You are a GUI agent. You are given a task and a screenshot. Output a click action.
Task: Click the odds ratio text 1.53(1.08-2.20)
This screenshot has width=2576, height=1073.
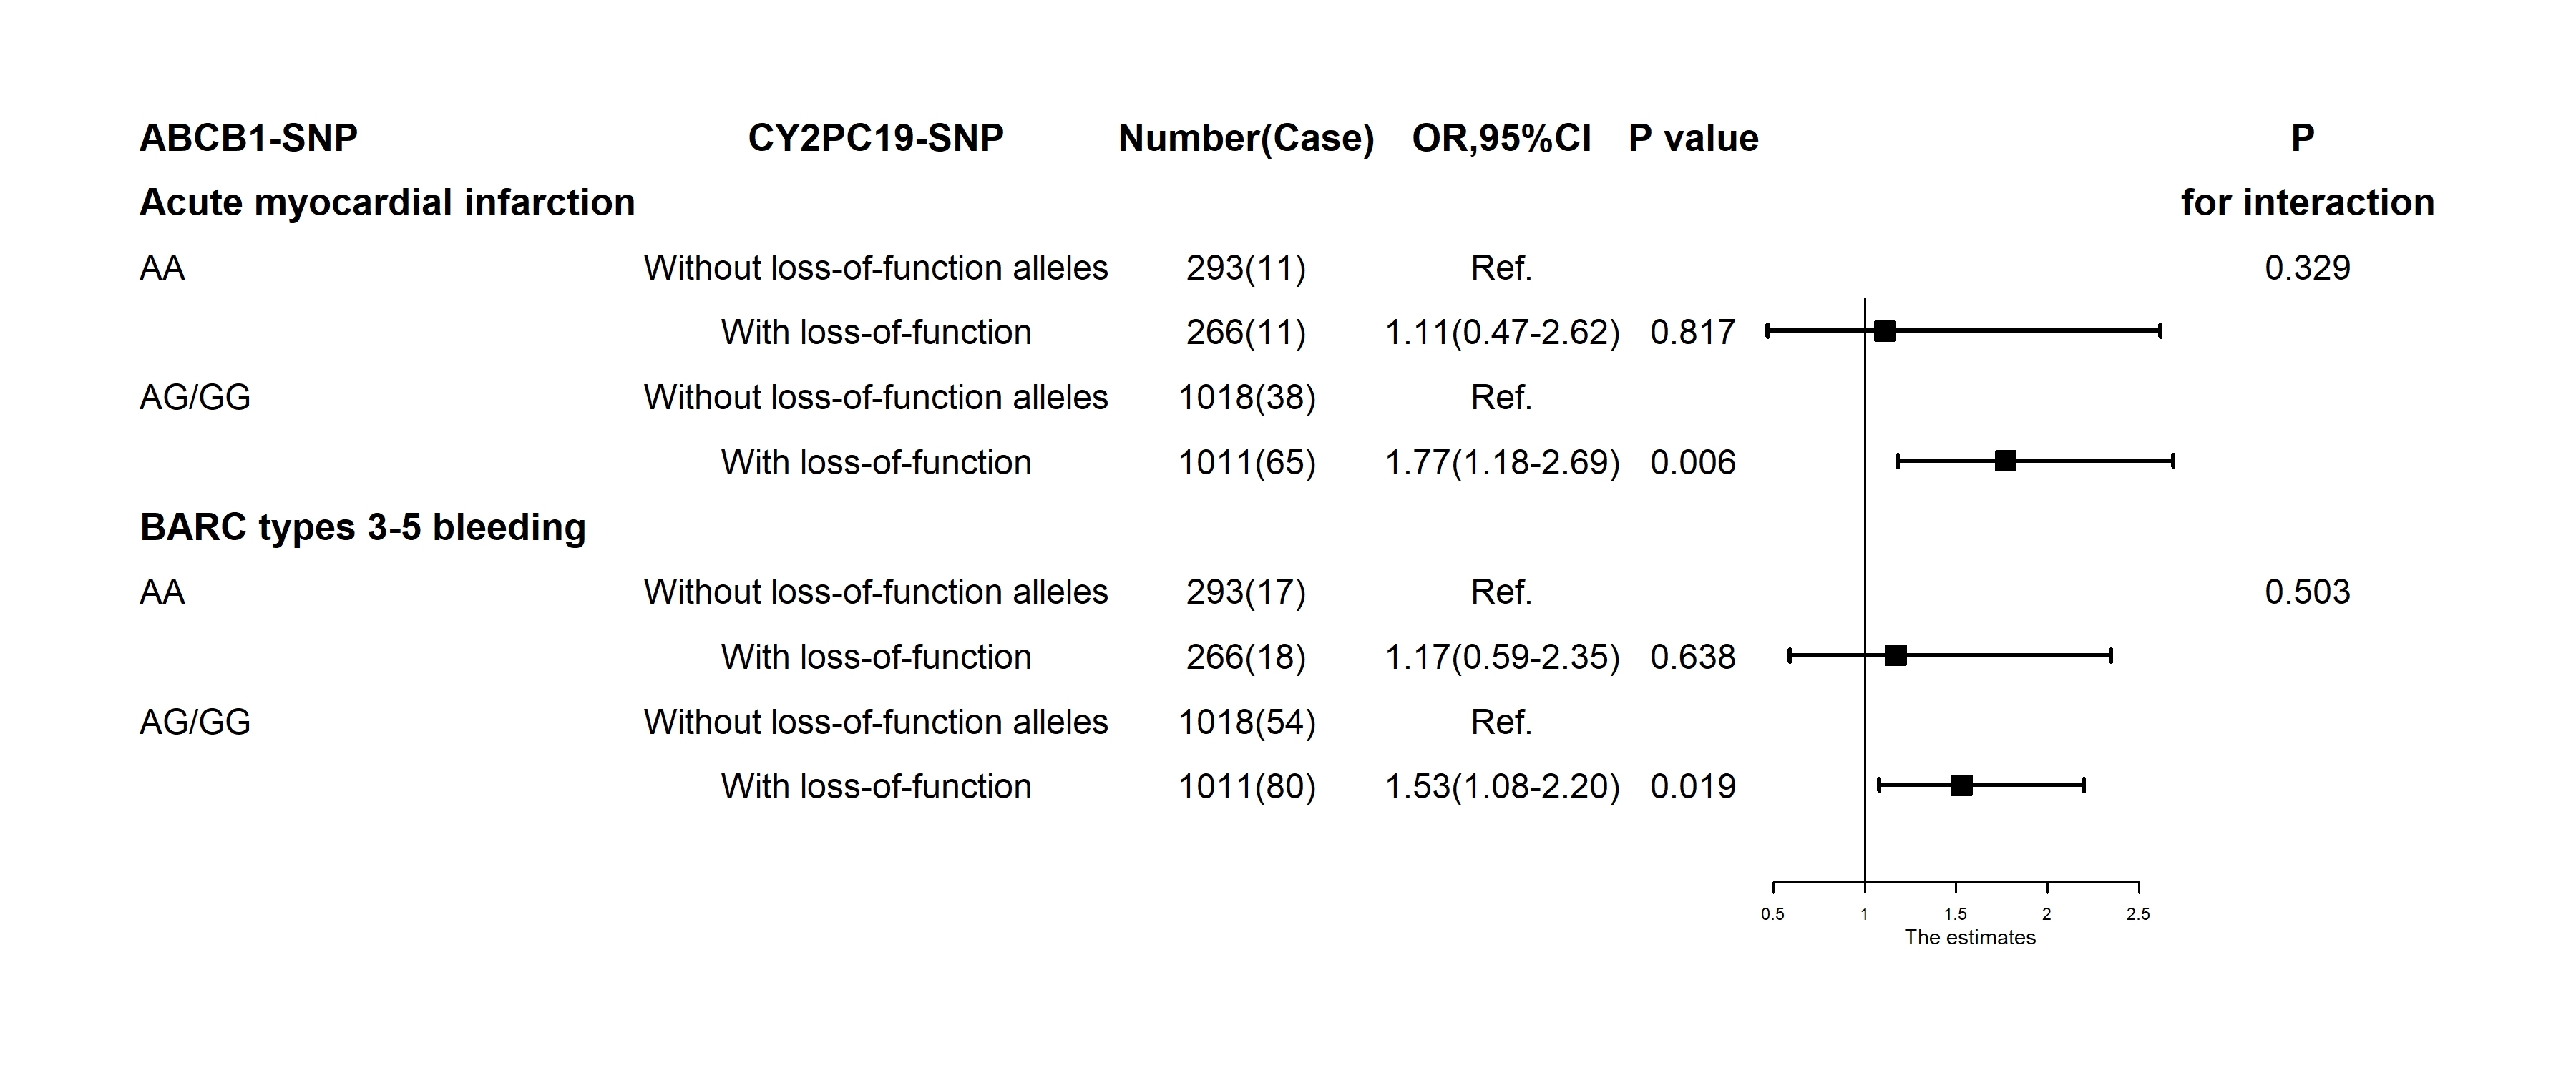pos(1501,787)
